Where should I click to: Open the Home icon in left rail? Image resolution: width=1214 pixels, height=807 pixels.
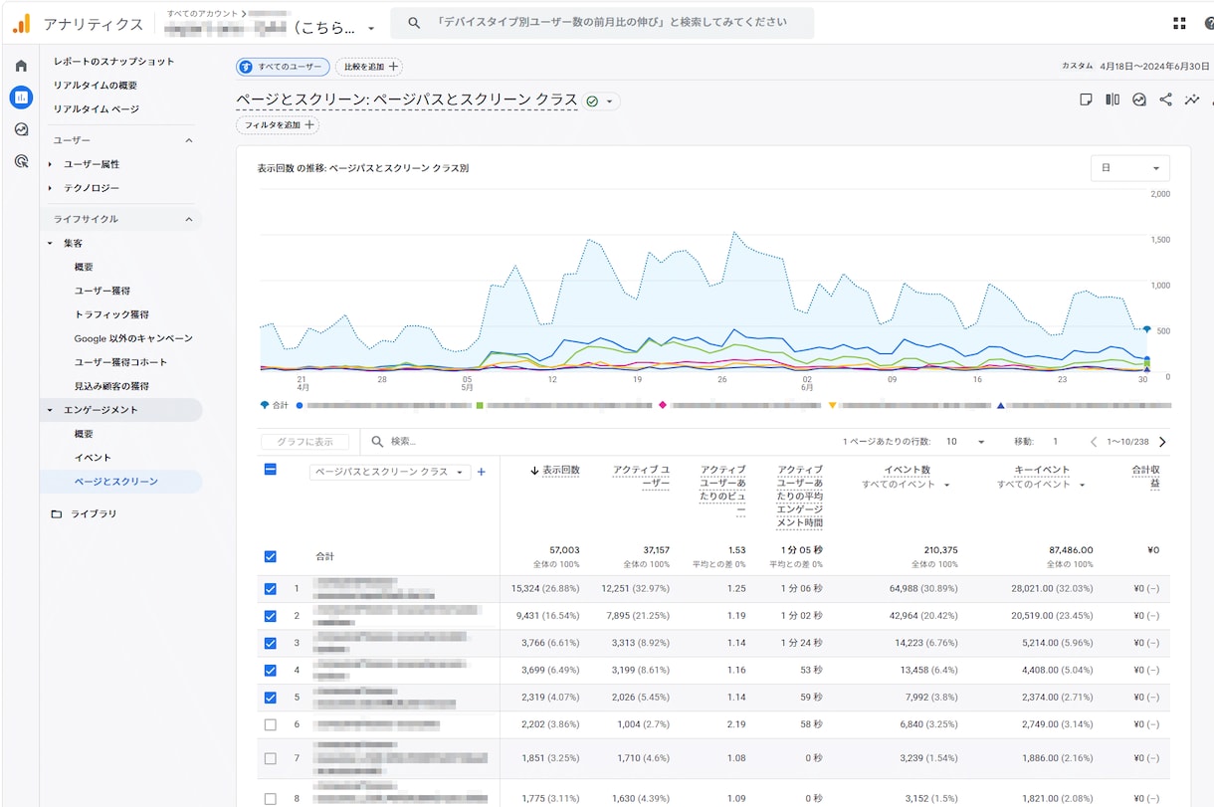pos(21,66)
